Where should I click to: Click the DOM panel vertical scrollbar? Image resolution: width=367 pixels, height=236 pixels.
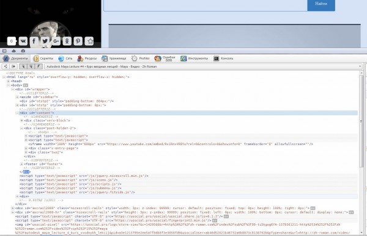point(361,121)
